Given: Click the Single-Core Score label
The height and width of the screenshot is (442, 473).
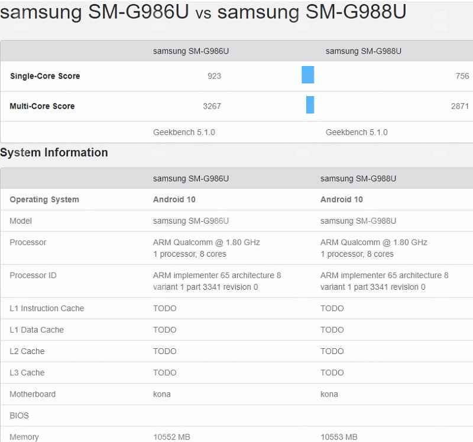Looking at the screenshot, I should [45, 76].
